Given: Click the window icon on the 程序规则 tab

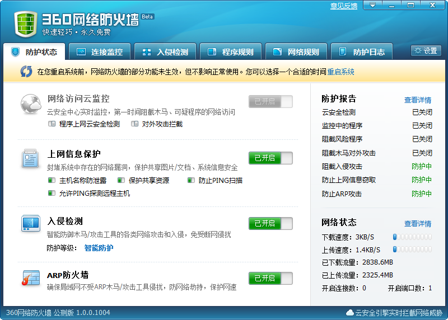Looking at the screenshot, I should [x=212, y=51].
